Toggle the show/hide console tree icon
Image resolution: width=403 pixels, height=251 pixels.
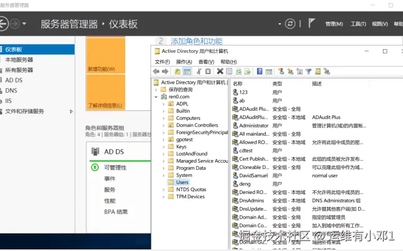(187, 71)
